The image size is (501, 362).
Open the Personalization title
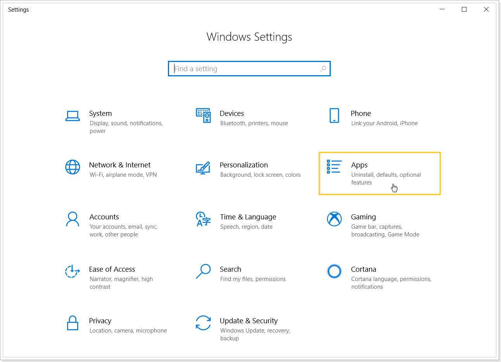[244, 165]
